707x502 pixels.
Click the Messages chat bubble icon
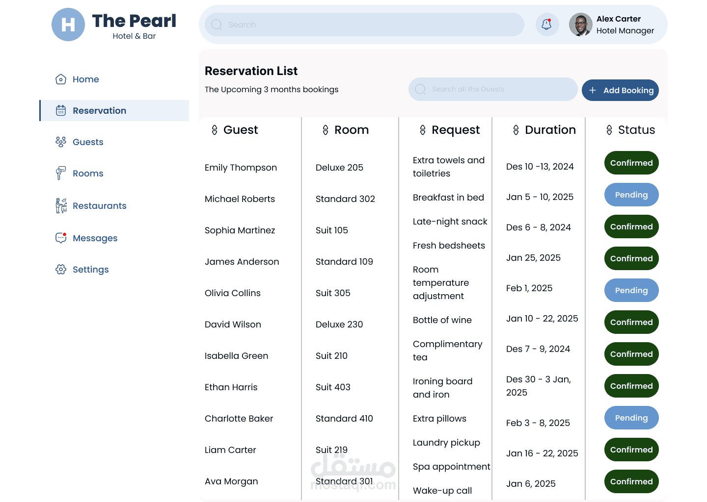[61, 238]
